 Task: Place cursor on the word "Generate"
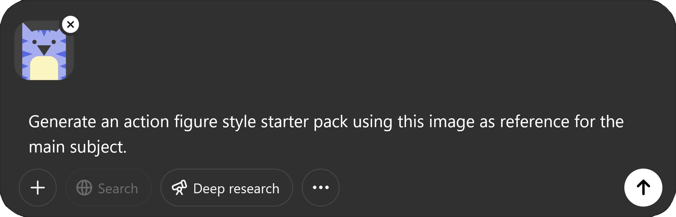62,122
